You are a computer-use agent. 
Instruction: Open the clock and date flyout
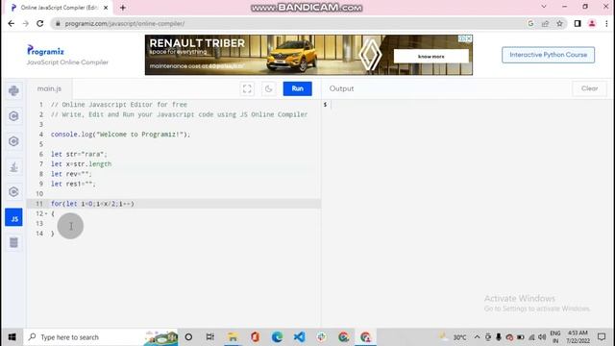(x=578, y=337)
